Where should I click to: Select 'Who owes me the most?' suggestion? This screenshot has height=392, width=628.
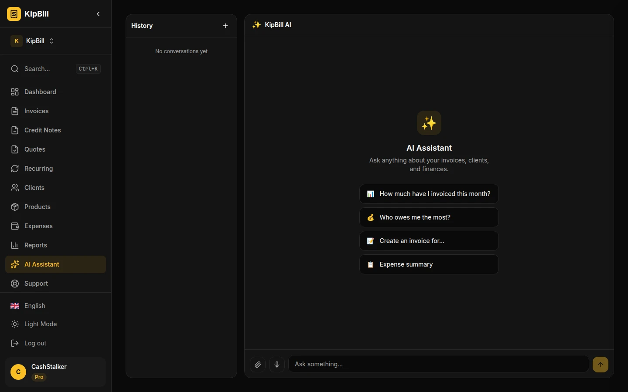click(429, 217)
